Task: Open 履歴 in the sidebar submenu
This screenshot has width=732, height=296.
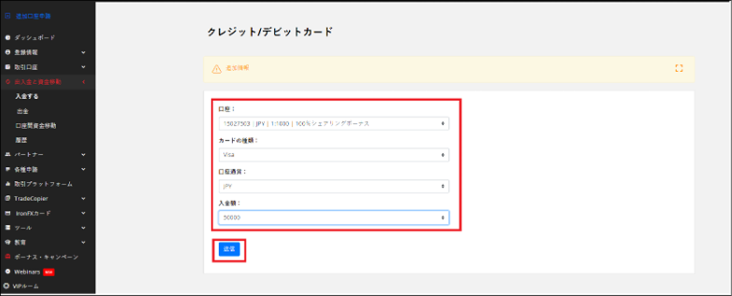Action: tap(22, 139)
